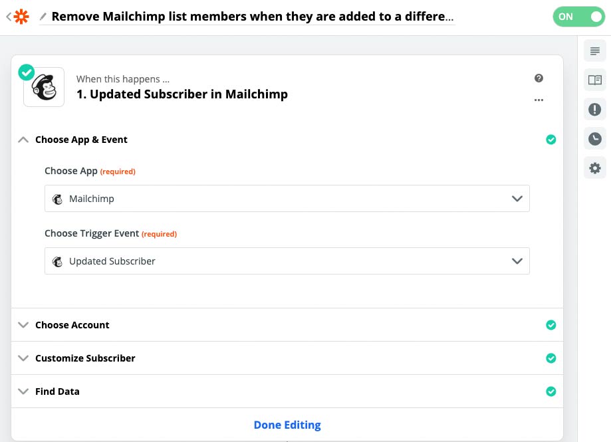The width and height of the screenshot is (611, 442).
Task: Open Zap settings gear icon
Action: 594,168
